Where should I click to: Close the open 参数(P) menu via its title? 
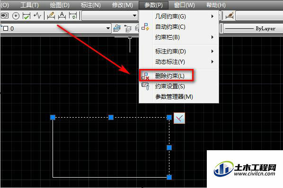(153, 5)
